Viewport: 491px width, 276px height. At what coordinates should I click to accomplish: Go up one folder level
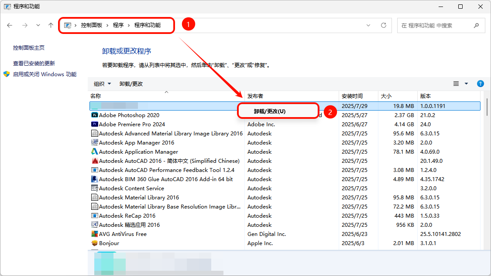click(x=51, y=25)
